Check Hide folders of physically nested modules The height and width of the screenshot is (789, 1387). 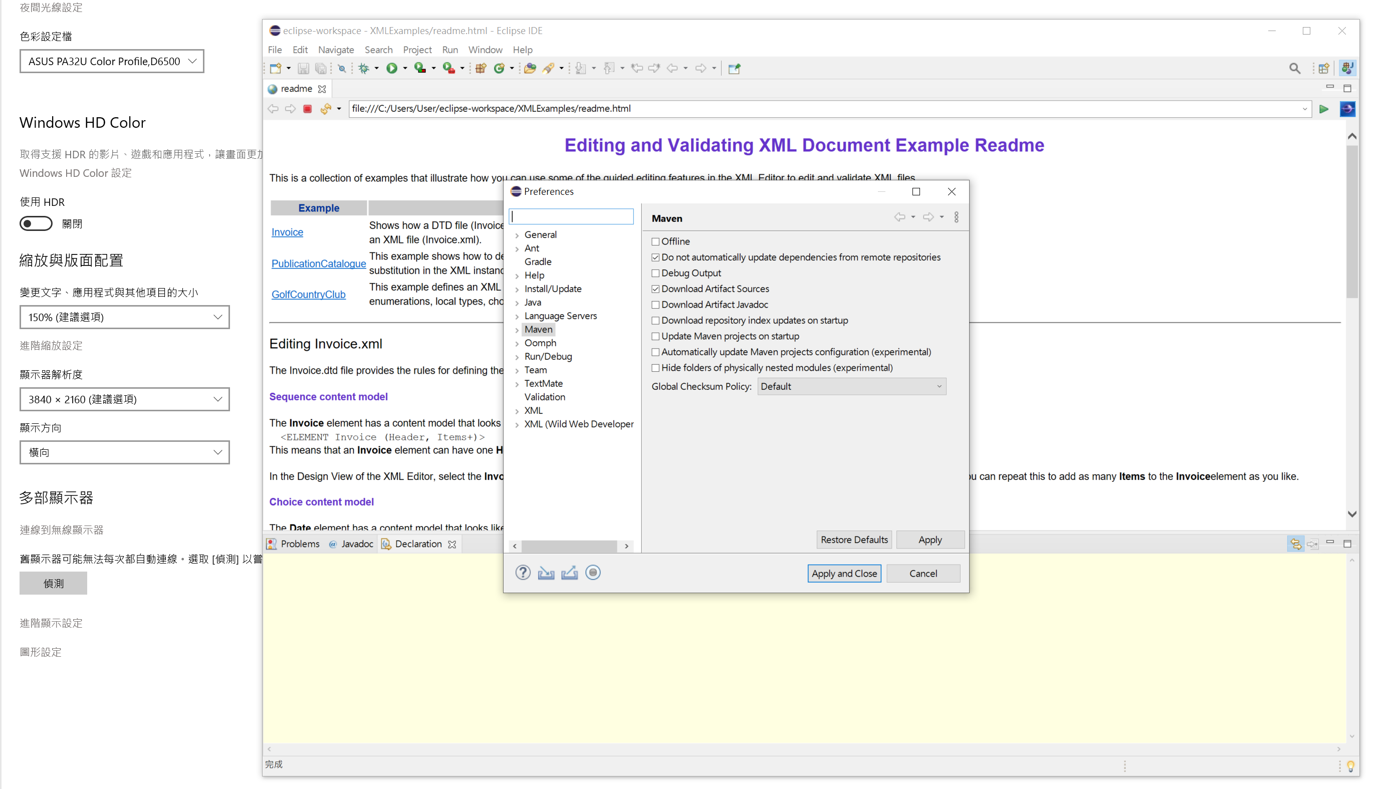click(655, 368)
